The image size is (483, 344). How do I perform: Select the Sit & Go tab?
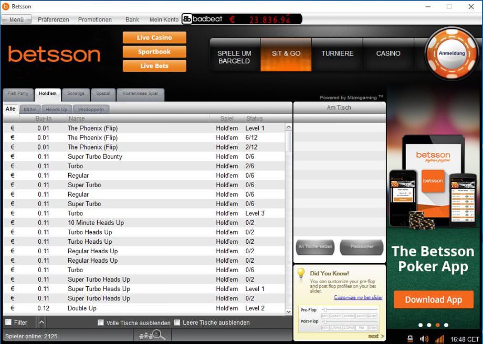click(286, 55)
